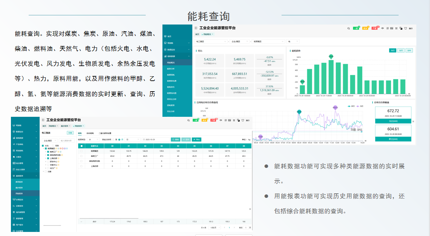This screenshot has width=430, height=236.
Task: Click the 导出 export button
Action: tap(197, 139)
